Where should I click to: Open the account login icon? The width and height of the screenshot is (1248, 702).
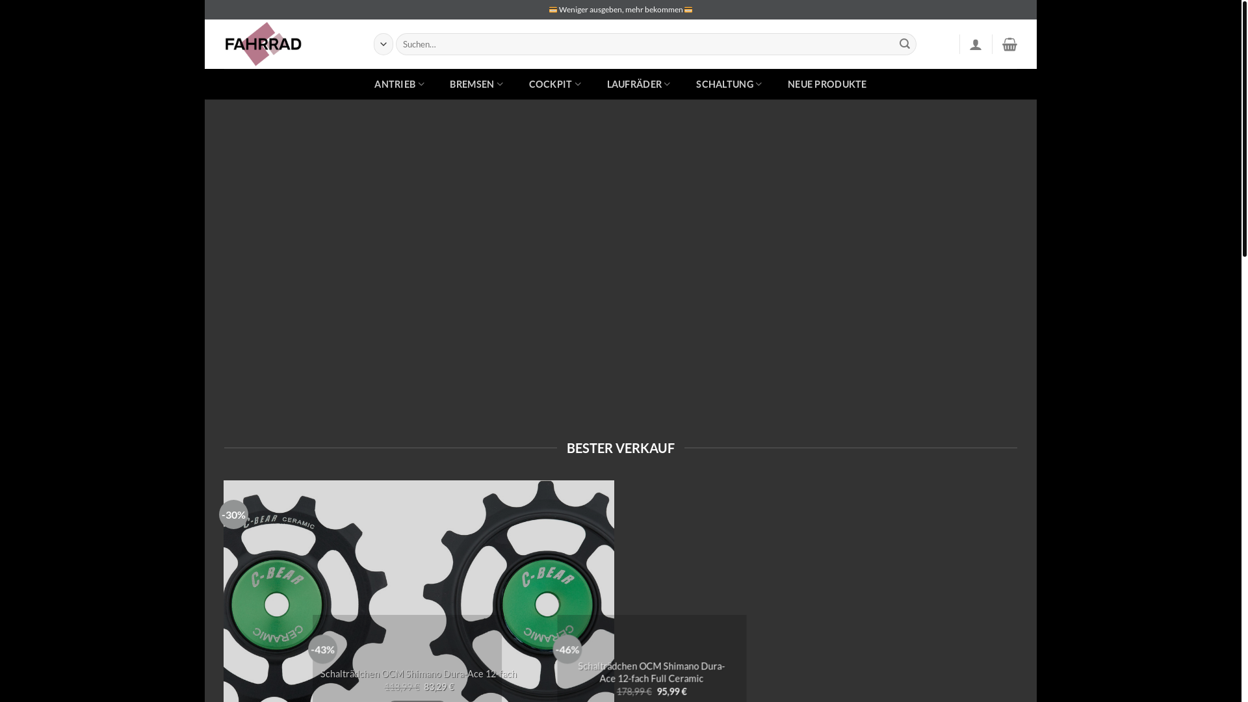[x=976, y=45]
